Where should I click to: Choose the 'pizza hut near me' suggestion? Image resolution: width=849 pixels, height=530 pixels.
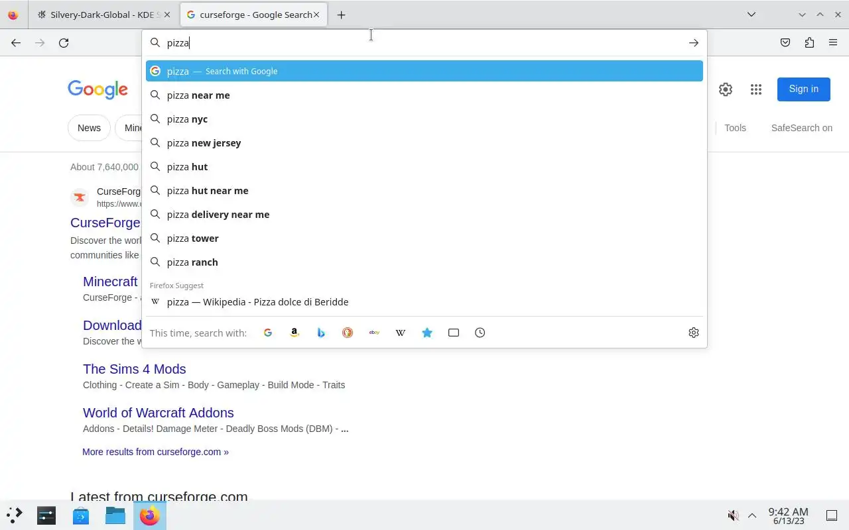[x=424, y=190]
